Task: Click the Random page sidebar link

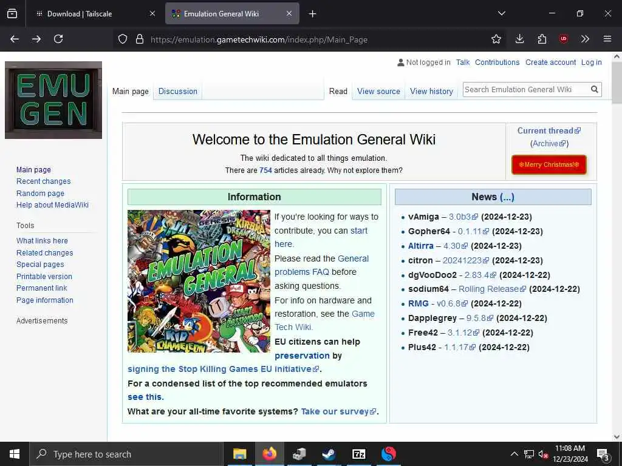Action: (x=40, y=194)
